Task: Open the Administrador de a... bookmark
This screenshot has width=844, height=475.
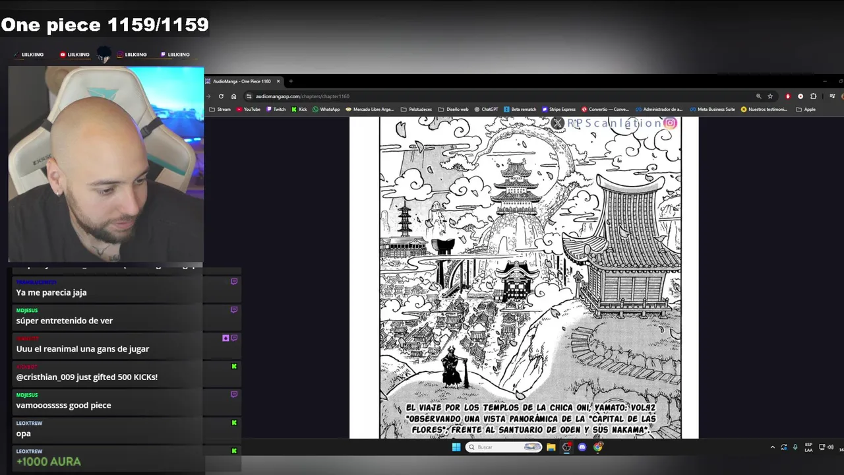Action: tap(659, 110)
